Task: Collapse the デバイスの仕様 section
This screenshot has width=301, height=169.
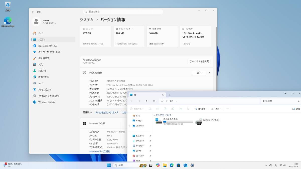Action: point(209,73)
